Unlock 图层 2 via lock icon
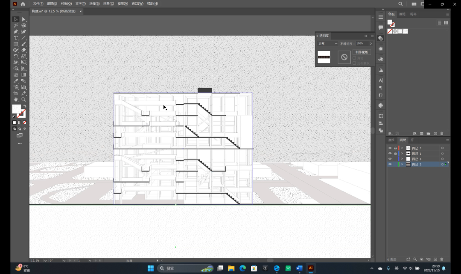This screenshot has width=461, height=274. 395,148
